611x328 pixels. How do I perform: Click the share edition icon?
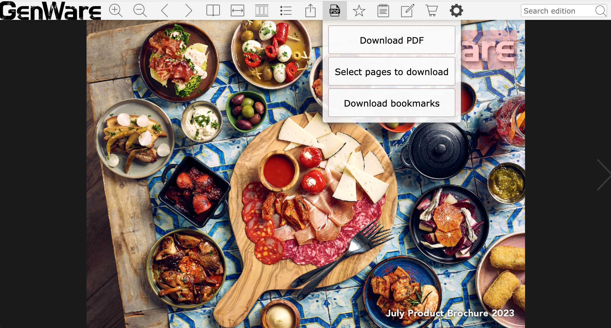point(310,11)
